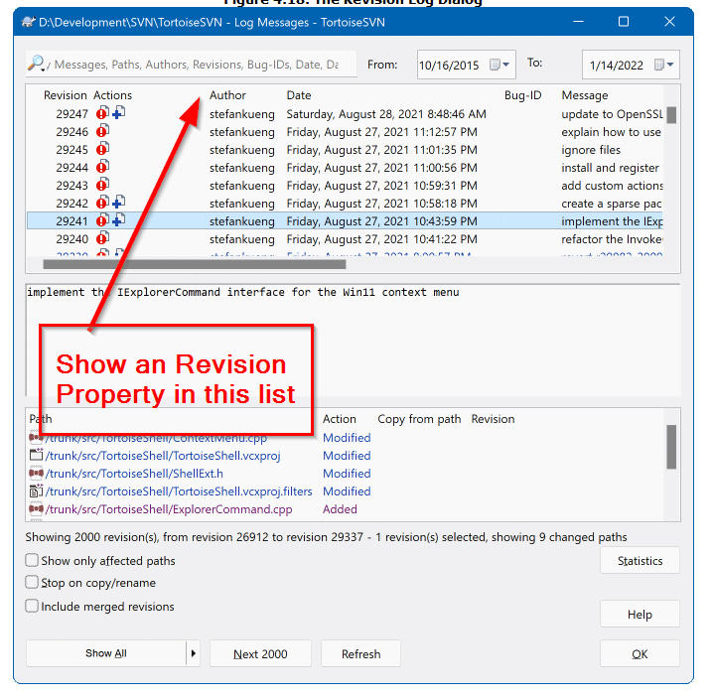
Task: Sort by Message column header
Action: 585,95
